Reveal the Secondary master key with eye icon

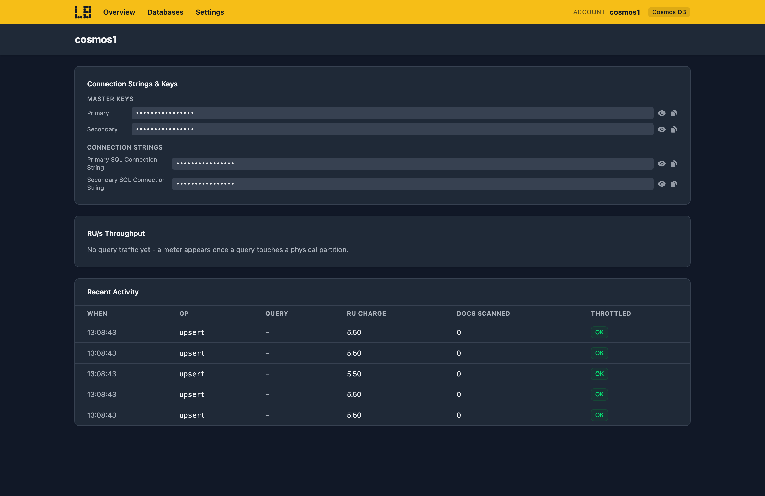click(662, 129)
